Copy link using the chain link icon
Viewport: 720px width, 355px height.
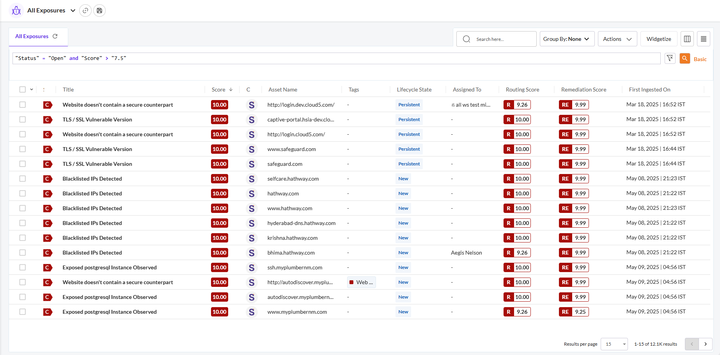point(85,11)
